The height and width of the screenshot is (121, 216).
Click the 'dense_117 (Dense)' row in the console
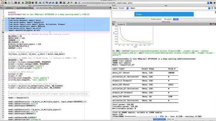point(145,73)
